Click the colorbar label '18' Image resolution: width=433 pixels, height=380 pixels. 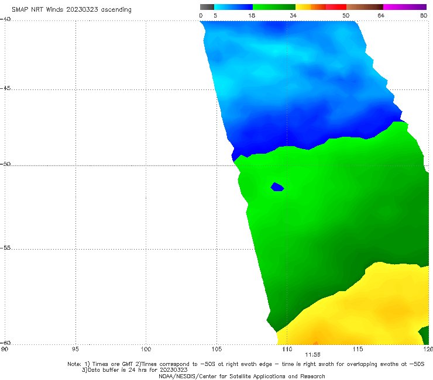[x=252, y=15]
